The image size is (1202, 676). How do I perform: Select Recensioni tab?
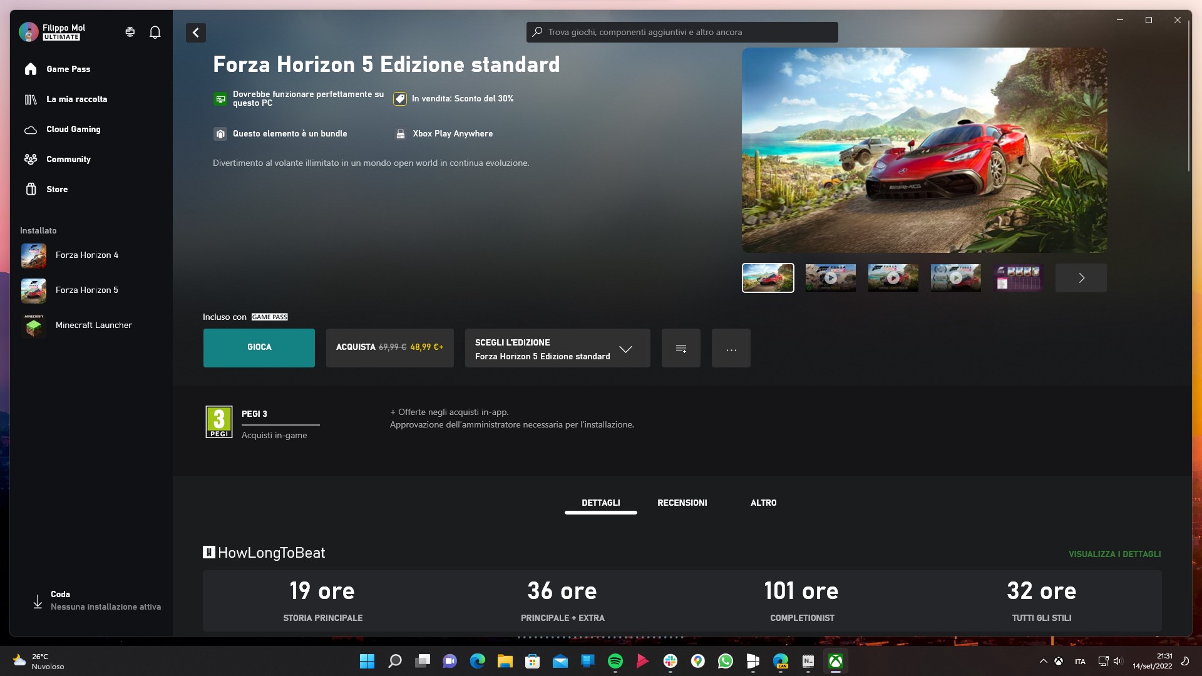point(682,503)
